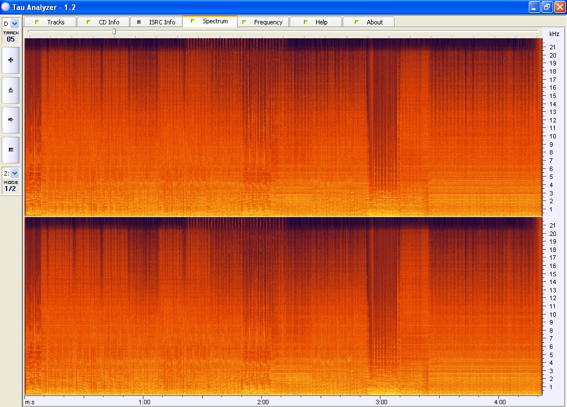The height and width of the screenshot is (407, 567).
Task: Click the 2:00 mark on time axis
Action: (262, 402)
